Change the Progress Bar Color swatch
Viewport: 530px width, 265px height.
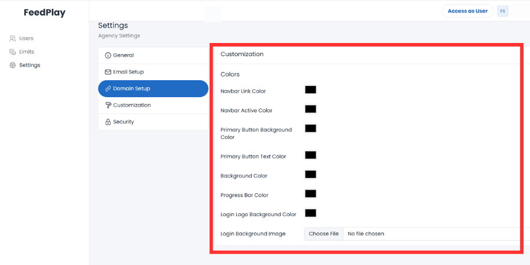[x=310, y=194]
